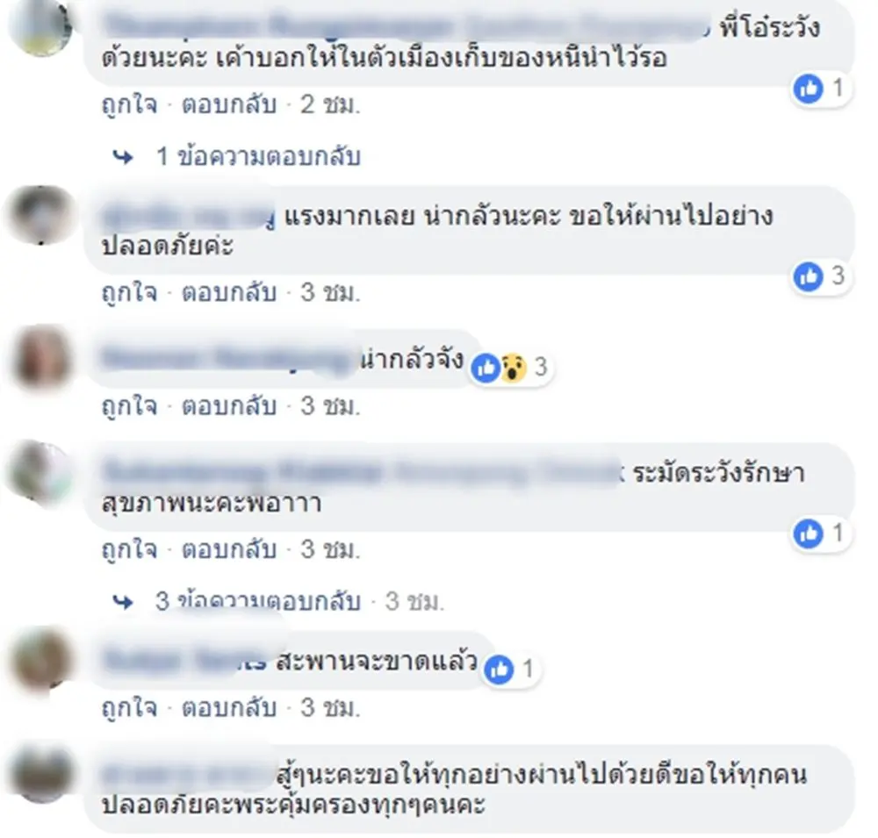Click the like reaction icon on the first comment

point(808,89)
